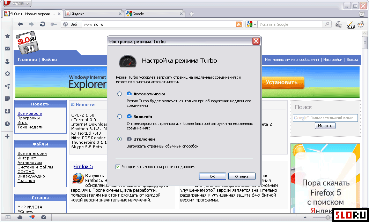Reload the current page
Screen dimensions: 369x222
[x=42, y=24]
